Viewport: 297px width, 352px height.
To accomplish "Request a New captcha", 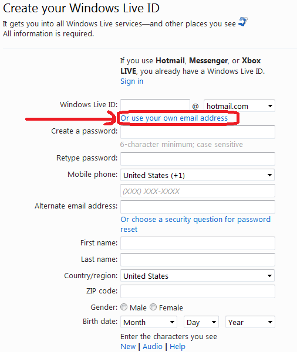I will tap(128, 346).
